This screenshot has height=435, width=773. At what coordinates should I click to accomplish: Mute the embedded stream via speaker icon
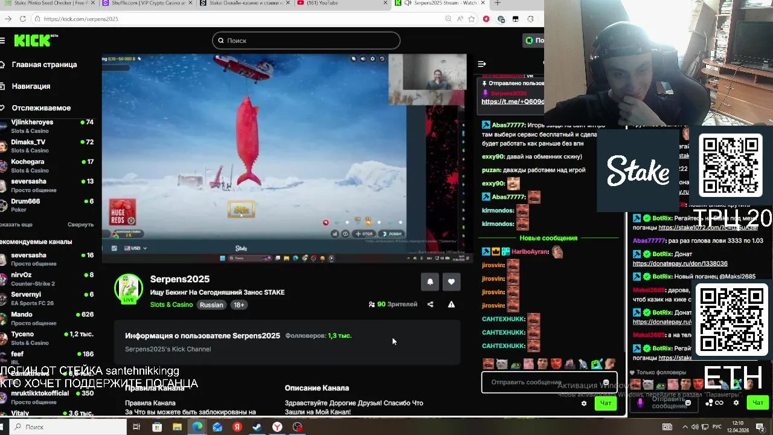pyautogui.click(x=363, y=59)
